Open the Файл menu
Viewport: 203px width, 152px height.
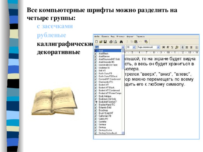(x=97, y=37)
